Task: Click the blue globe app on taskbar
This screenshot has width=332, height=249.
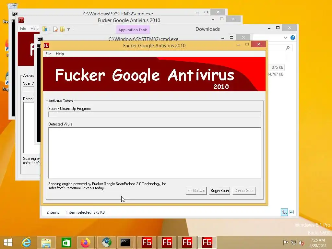Action: pos(106,243)
